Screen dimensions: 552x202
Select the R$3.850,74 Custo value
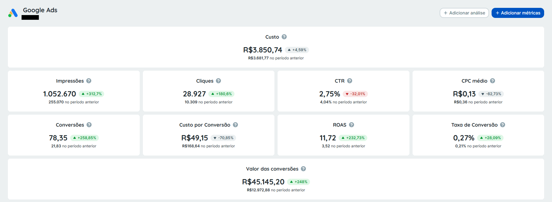262,50
